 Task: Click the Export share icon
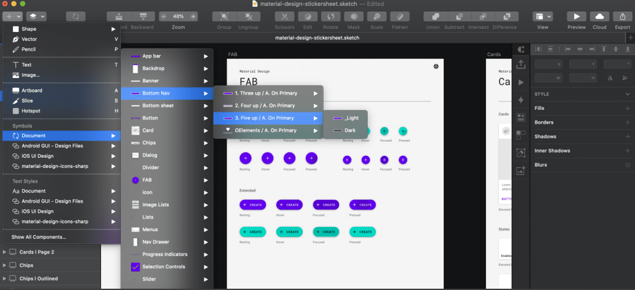pyautogui.click(x=622, y=16)
